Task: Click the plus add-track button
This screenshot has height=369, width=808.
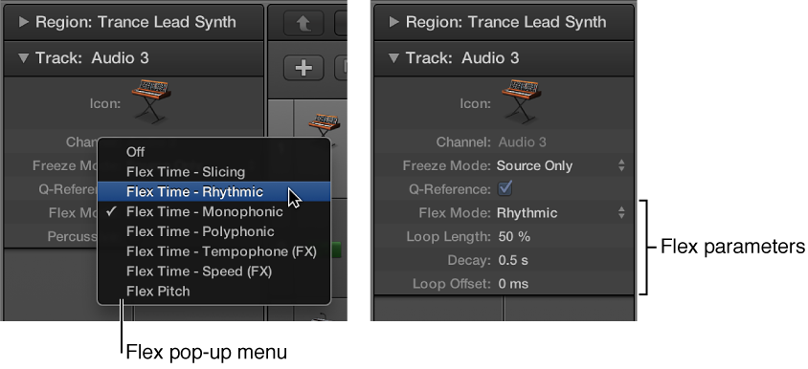Action: tap(303, 68)
